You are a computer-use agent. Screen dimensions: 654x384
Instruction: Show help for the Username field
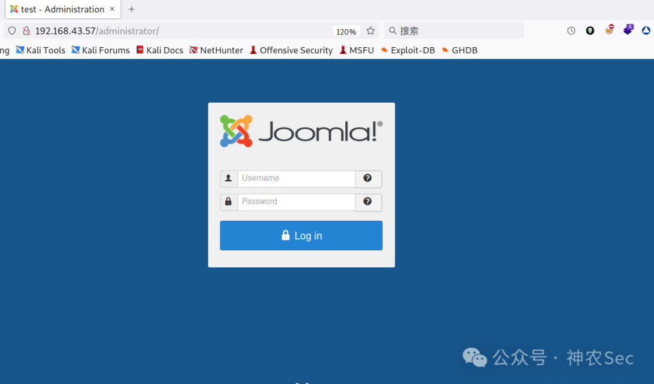point(368,178)
